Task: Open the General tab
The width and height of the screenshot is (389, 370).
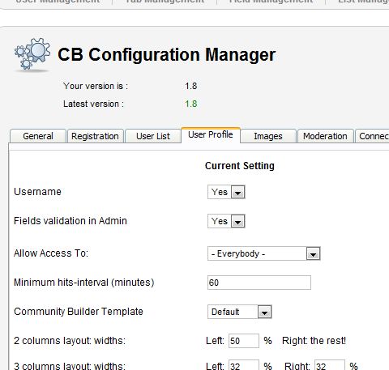Action: tap(38, 136)
